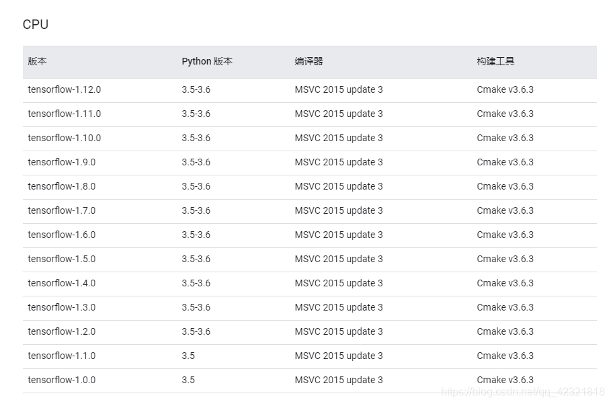Click MSVC 2015 update 3 in tensorflow-1.0.0 row
The width and height of the screenshot is (611, 404).
click(339, 379)
